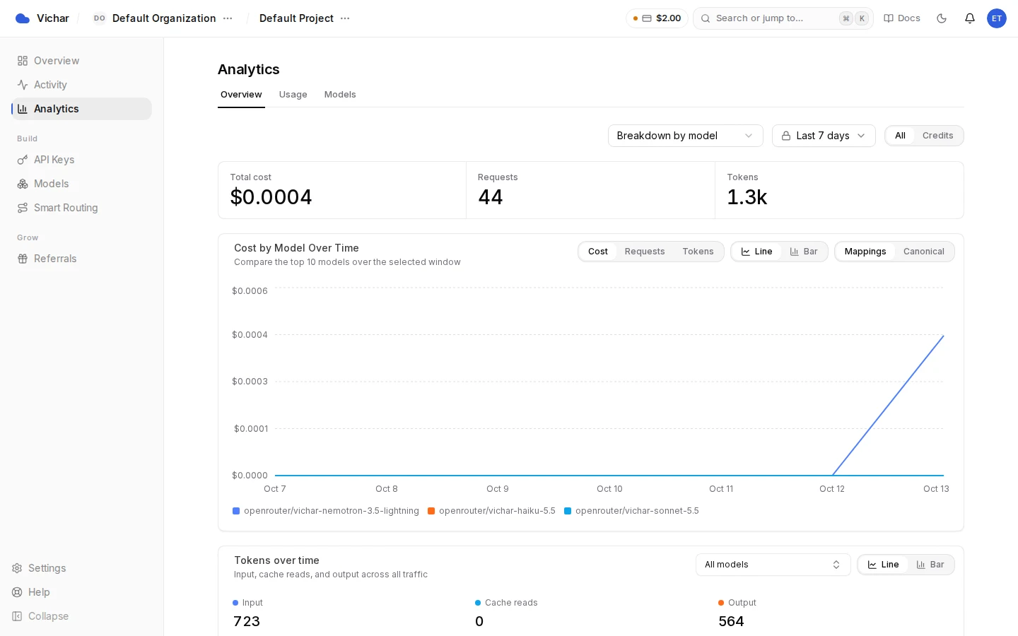Image resolution: width=1018 pixels, height=636 pixels.
Task: Switch tokens chart to Line view
Action: click(x=884, y=565)
